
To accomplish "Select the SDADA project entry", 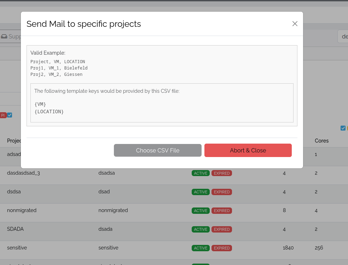I will (x=15, y=229).
